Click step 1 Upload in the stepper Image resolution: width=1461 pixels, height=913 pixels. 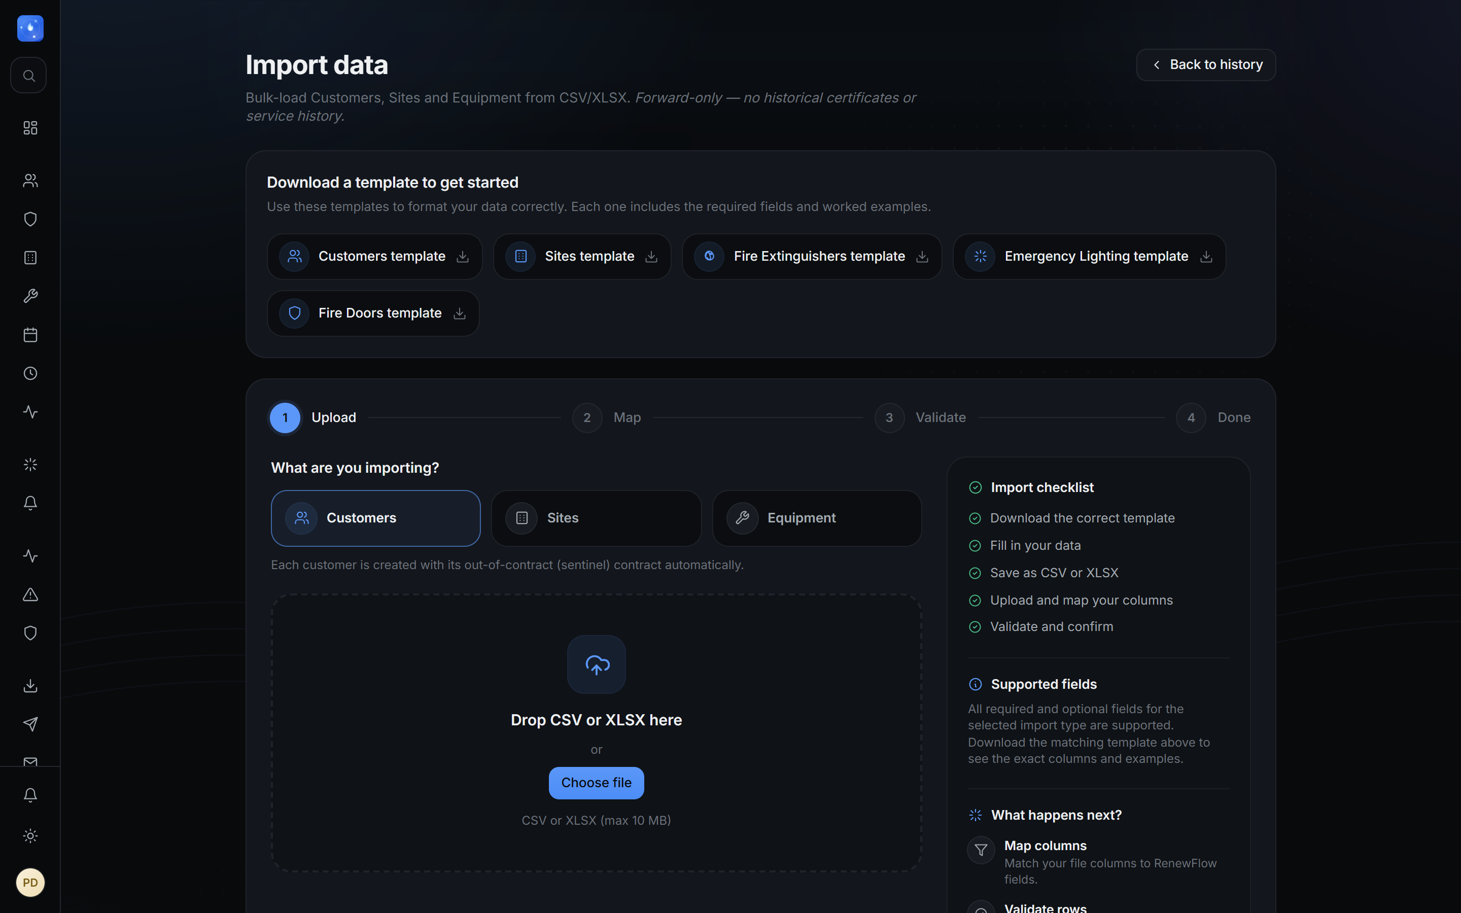pyautogui.click(x=312, y=418)
